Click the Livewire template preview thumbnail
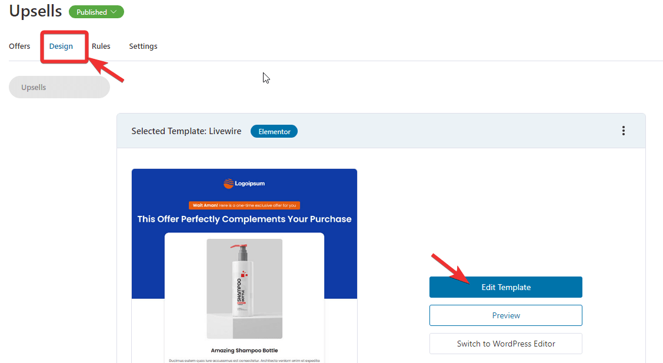The width and height of the screenshot is (663, 363). [244, 266]
